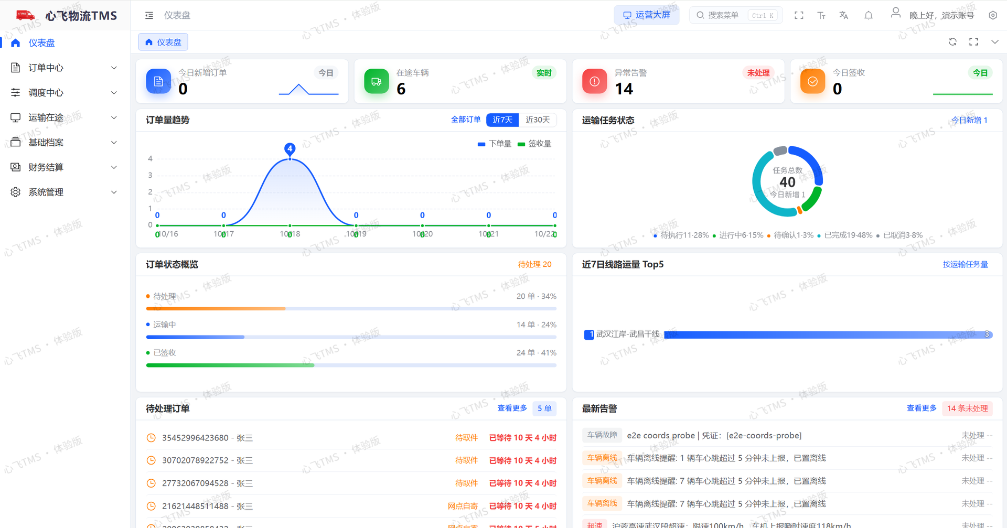This screenshot has width=1007, height=528.
Task: Open the notification bell
Action: pos(869,16)
